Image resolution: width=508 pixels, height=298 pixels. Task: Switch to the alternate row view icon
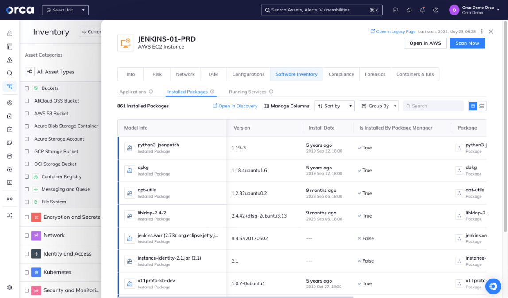(x=481, y=106)
